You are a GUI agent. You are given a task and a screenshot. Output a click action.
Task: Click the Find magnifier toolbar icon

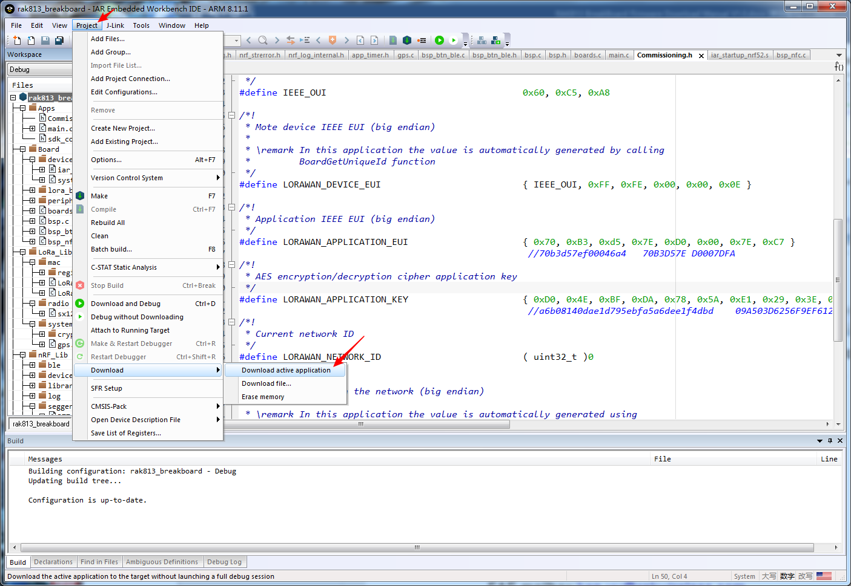[263, 41]
